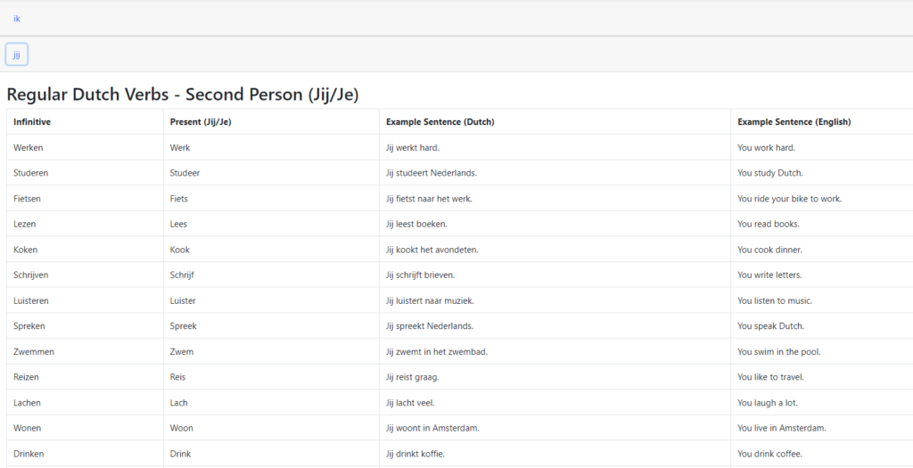The width and height of the screenshot is (913, 468).
Task: Select the "Werken" infinitive cell
Action: pos(29,148)
